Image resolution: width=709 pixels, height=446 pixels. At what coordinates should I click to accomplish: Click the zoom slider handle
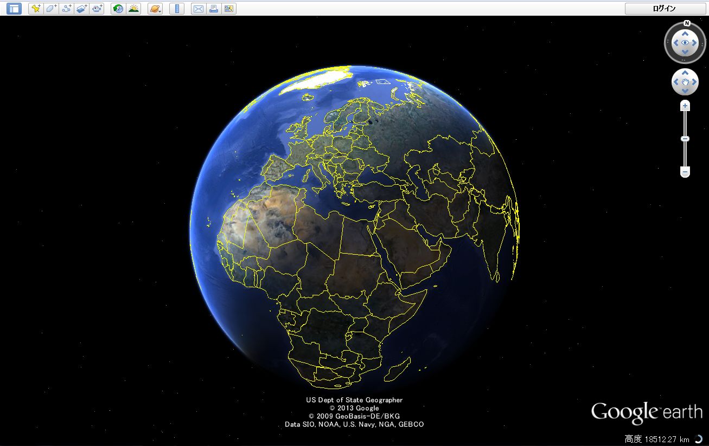coord(685,139)
